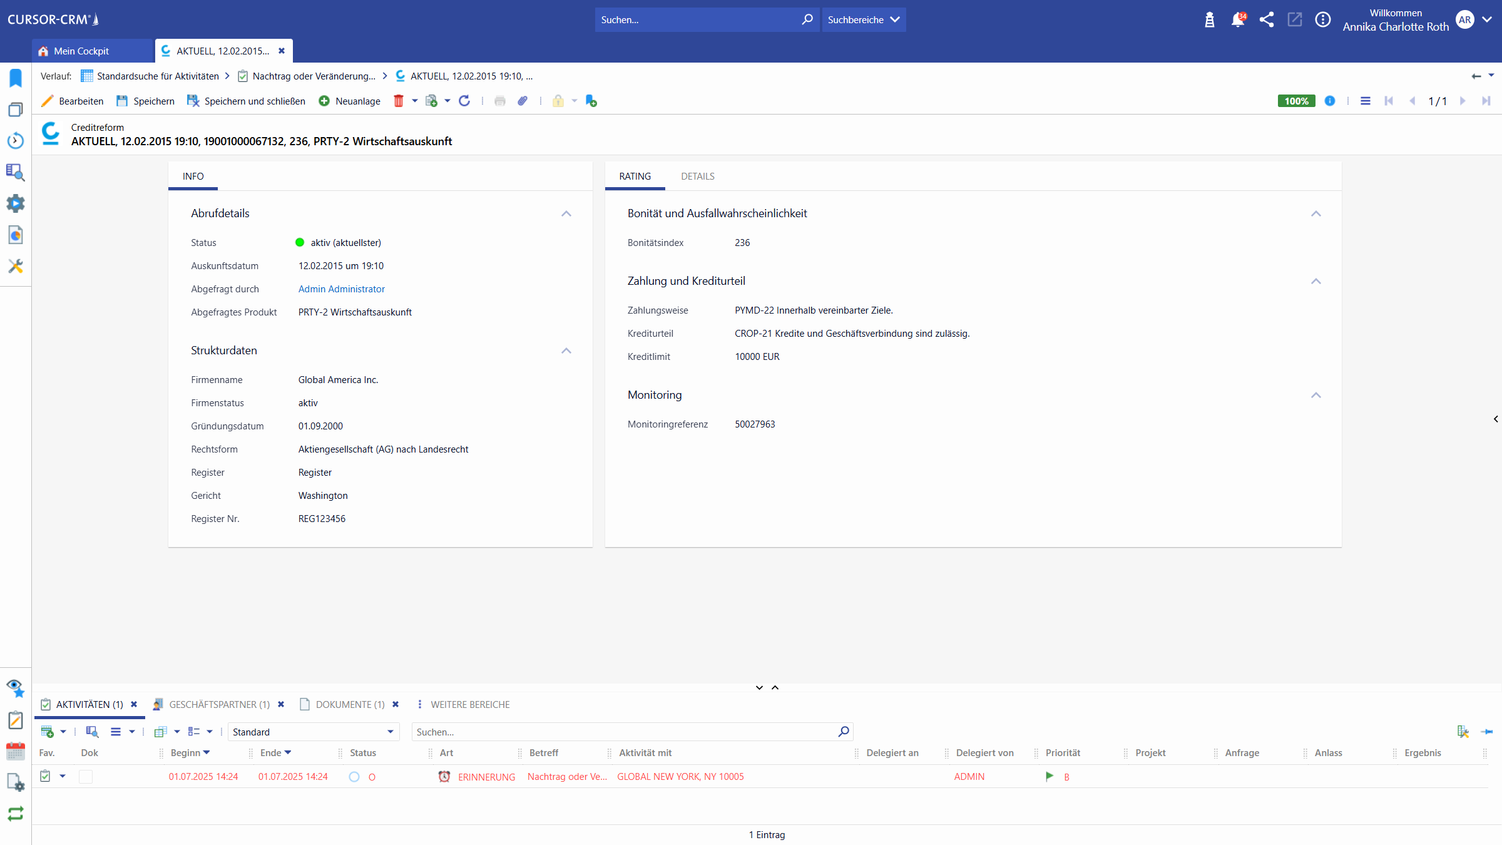
Task: Click the list view hamburger icon near pager
Action: pyautogui.click(x=1366, y=101)
